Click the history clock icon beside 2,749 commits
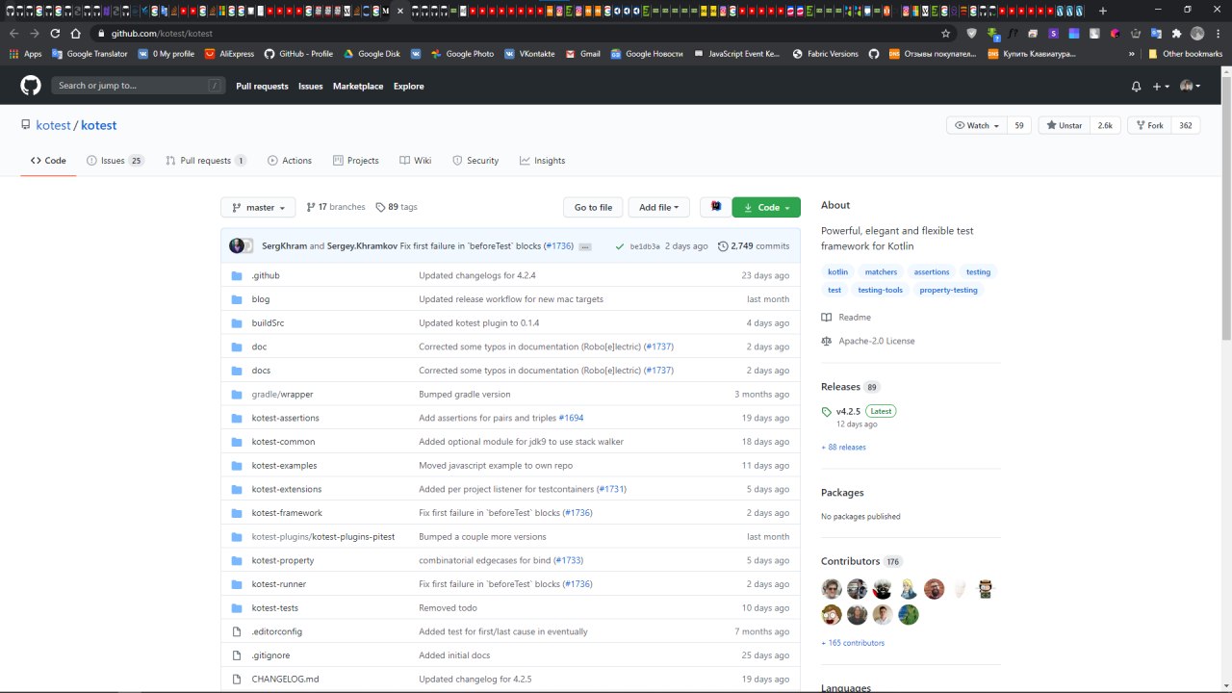The width and height of the screenshot is (1232, 693). pos(723,246)
